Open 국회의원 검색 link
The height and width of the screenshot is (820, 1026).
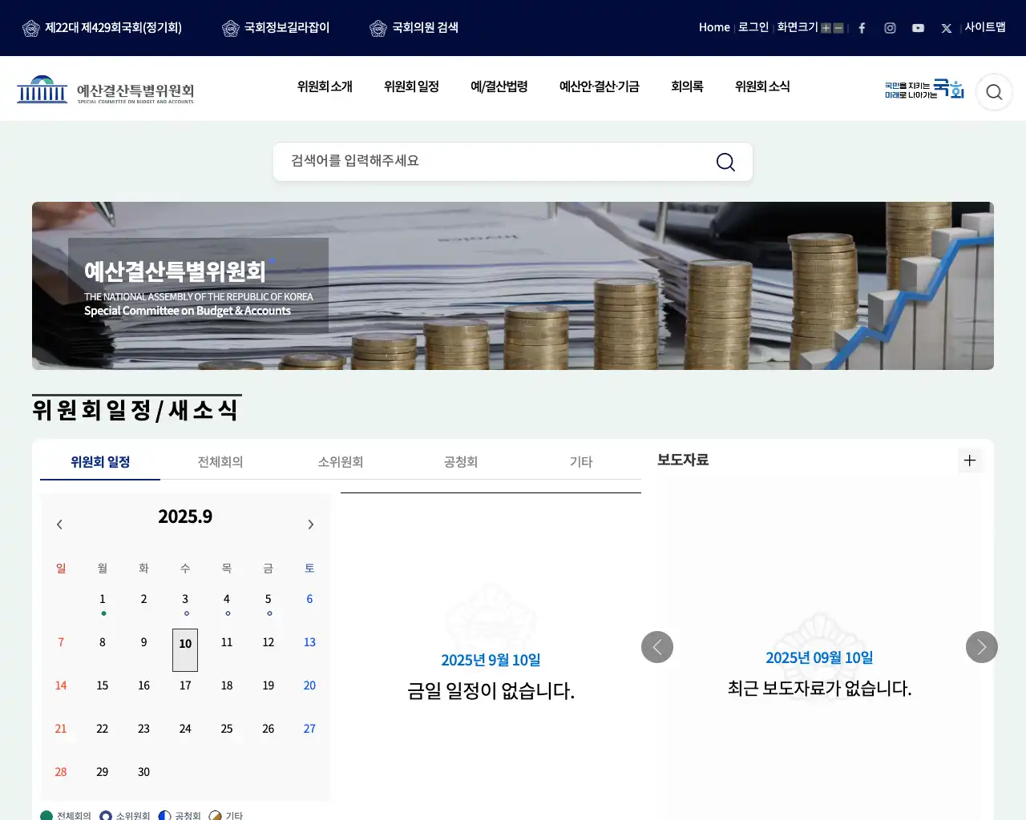[414, 28]
